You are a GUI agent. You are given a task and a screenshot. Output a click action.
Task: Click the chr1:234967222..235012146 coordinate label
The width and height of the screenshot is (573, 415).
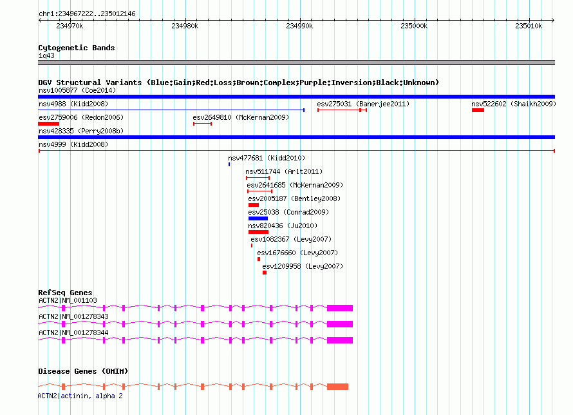point(87,14)
